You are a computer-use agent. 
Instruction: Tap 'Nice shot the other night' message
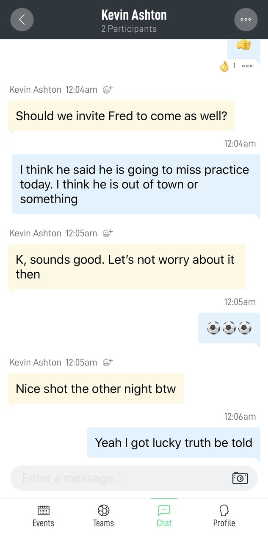point(96,389)
